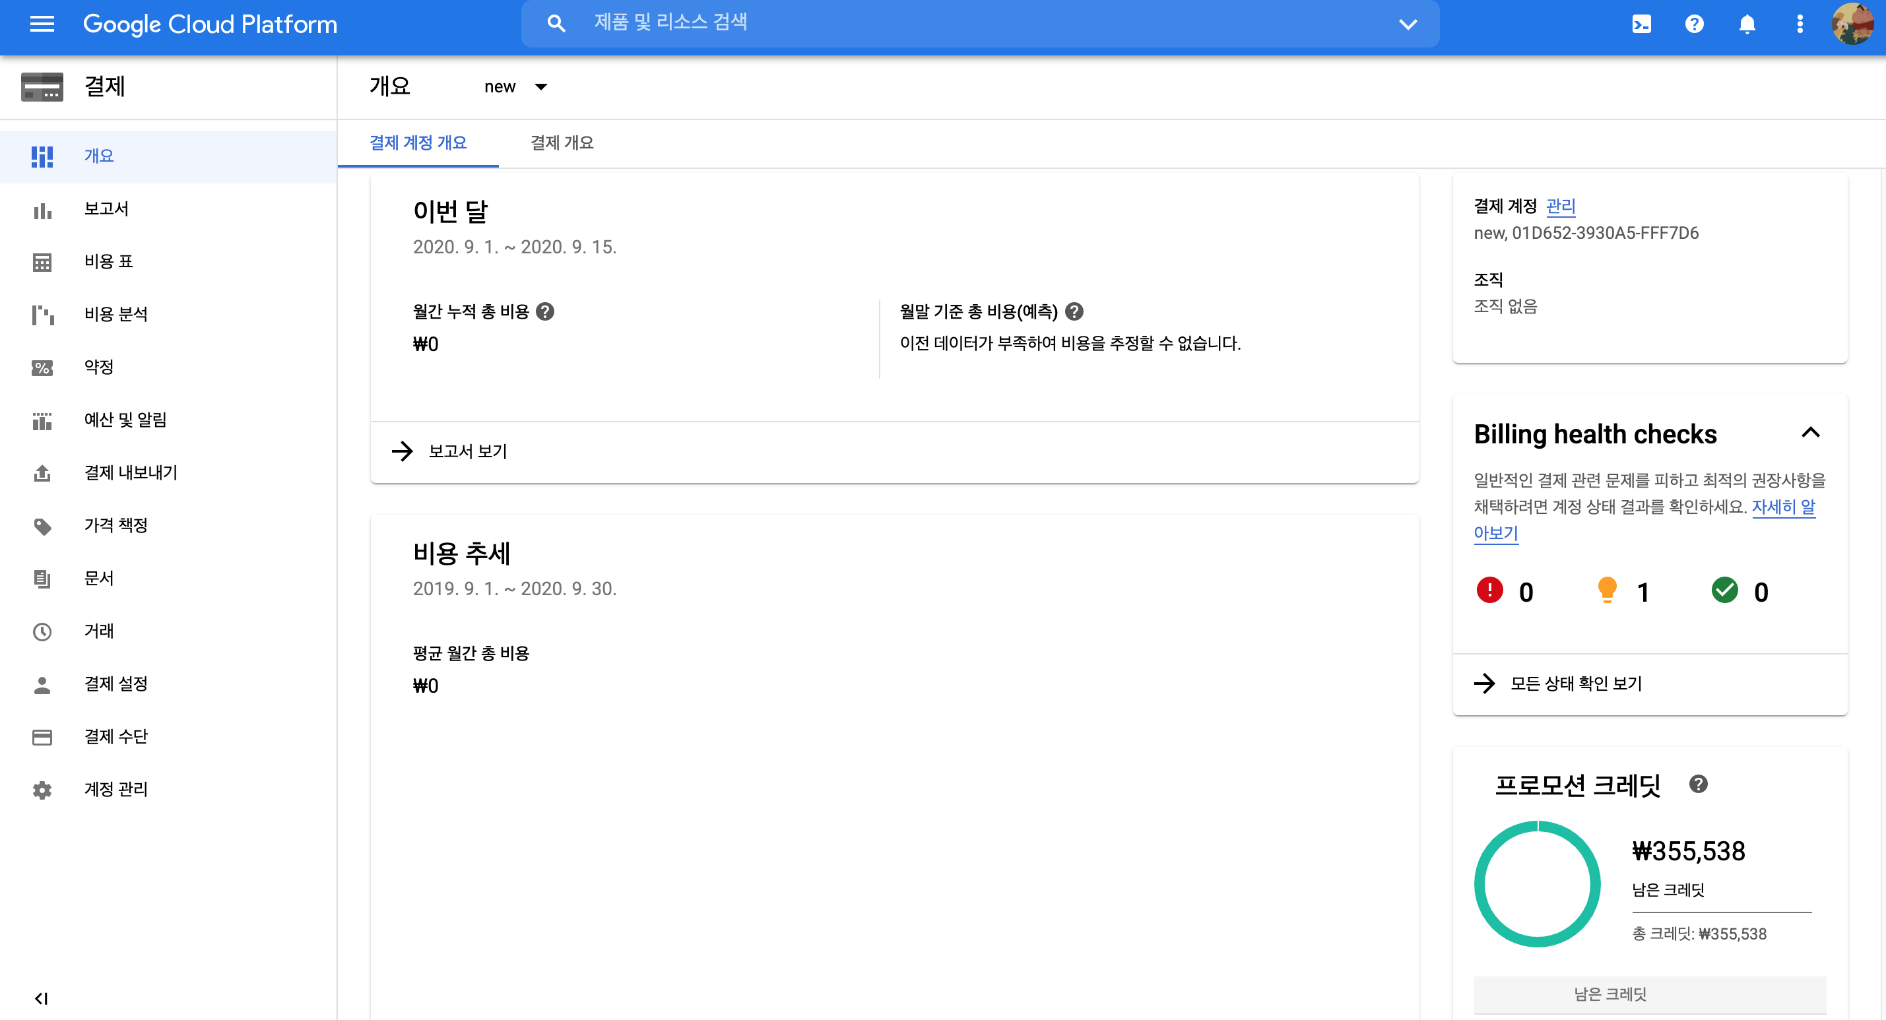This screenshot has width=1886, height=1020.
Task: Click the orange lightbulb recommendation icon
Action: click(x=1606, y=590)
